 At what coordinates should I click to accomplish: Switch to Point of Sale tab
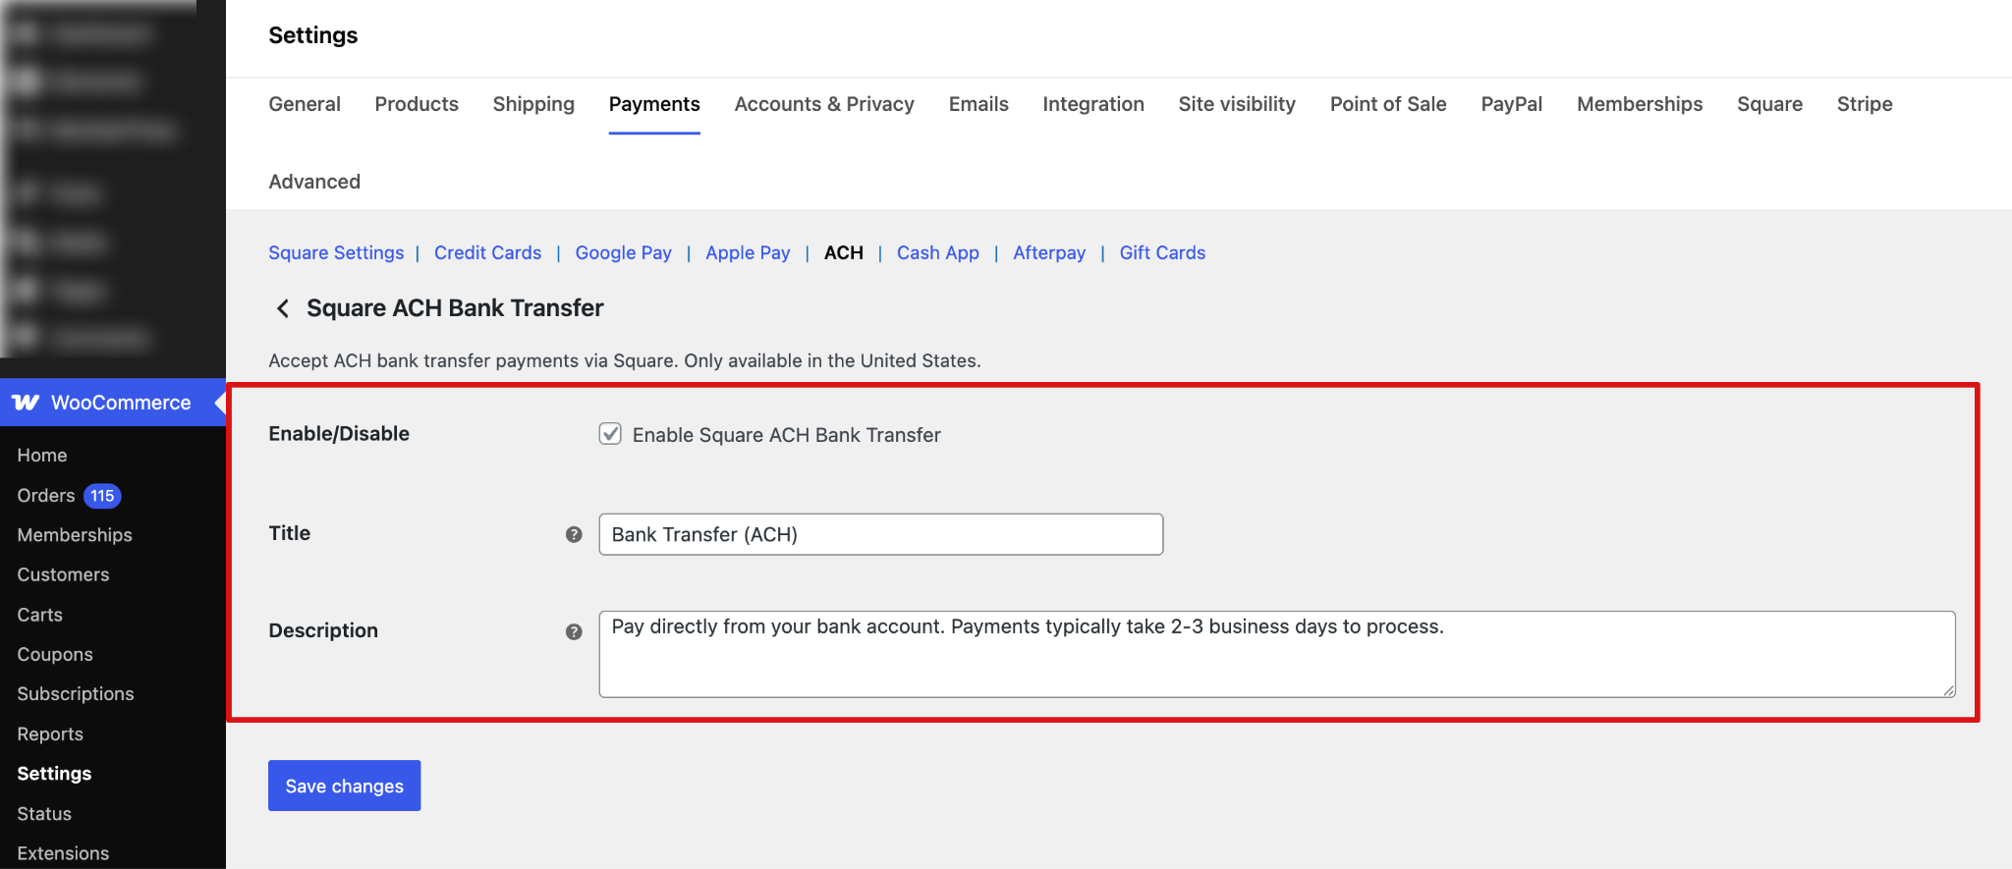click(x=1388, y=104)
